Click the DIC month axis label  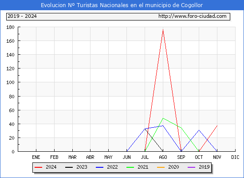pyautogui.click(x=235, y=157)
